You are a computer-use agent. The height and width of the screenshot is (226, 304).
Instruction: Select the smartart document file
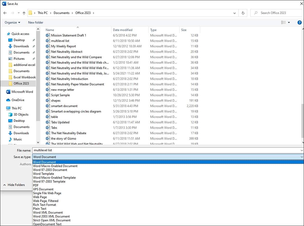[x=64, y=106]
